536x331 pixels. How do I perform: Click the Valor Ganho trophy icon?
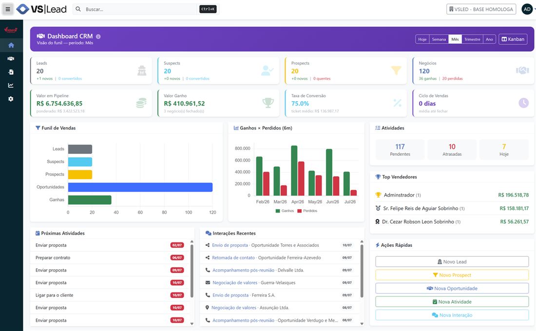pyautogui.click(x=268, y=103)
